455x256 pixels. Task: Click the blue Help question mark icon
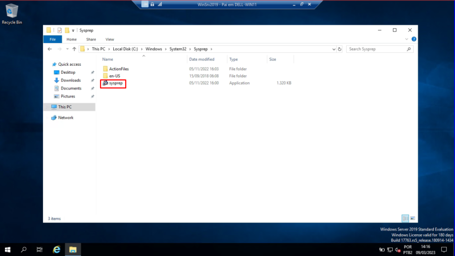point(414,40)
